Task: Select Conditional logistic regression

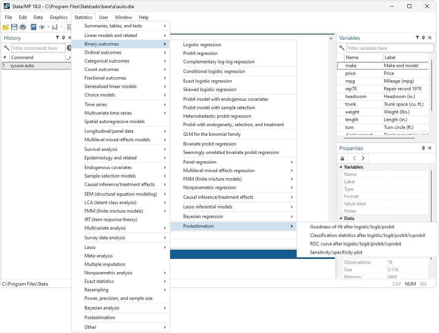Action: [233, 71]
